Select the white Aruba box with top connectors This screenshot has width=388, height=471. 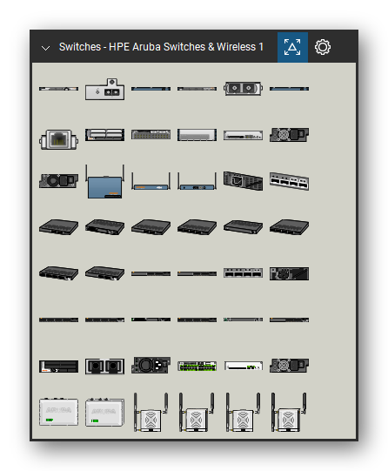pyautogui.click(x=104, y=412)
